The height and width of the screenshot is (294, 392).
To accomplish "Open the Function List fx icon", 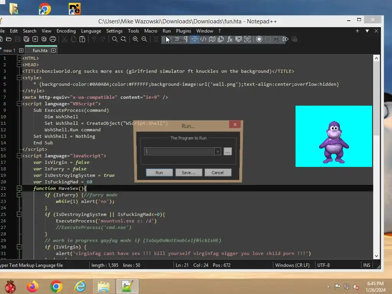I will tap(230, 39).
